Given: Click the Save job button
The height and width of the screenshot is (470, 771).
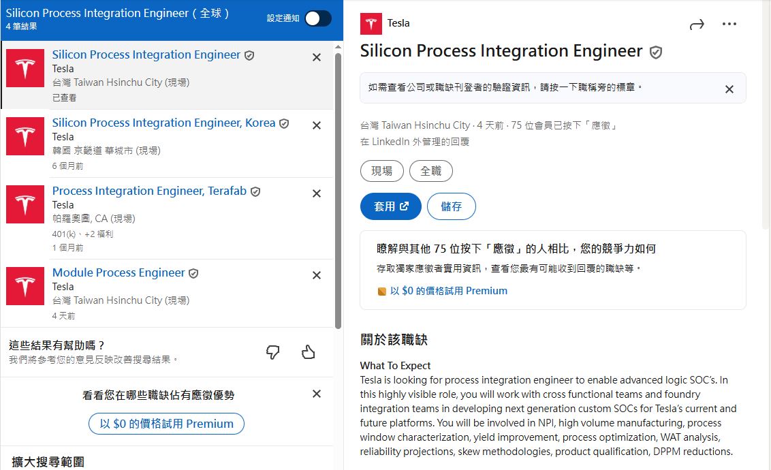Looking at the screenshot, I should pos(451,206).
